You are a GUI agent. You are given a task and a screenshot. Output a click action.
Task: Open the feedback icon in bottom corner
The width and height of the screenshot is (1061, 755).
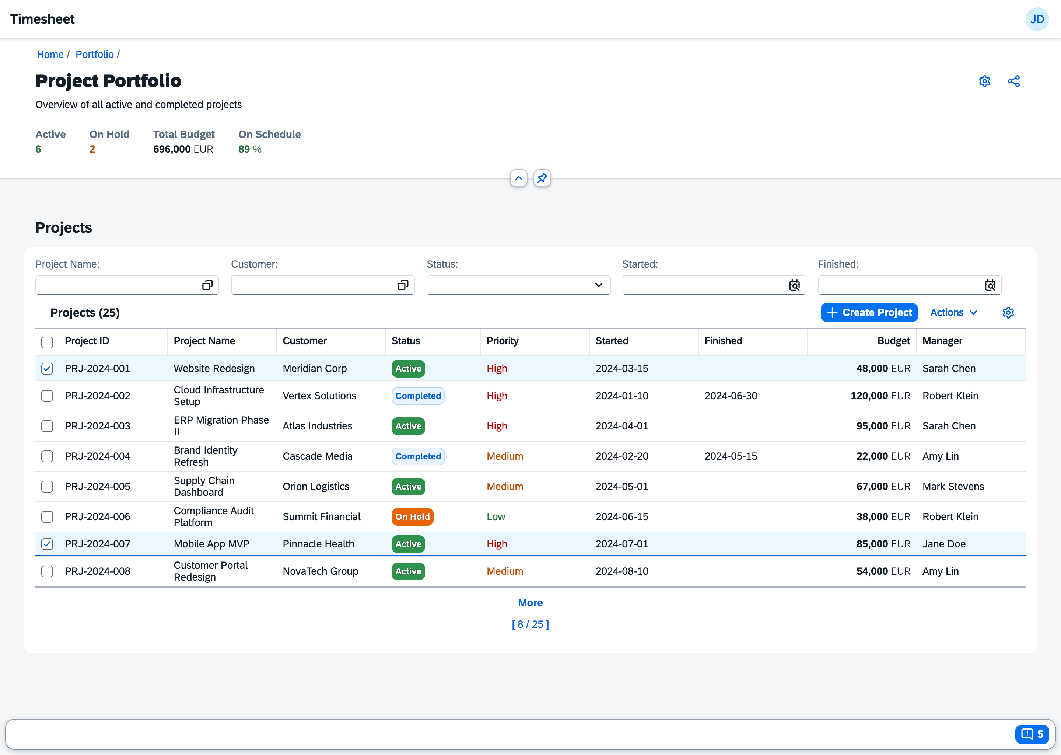1032,734
